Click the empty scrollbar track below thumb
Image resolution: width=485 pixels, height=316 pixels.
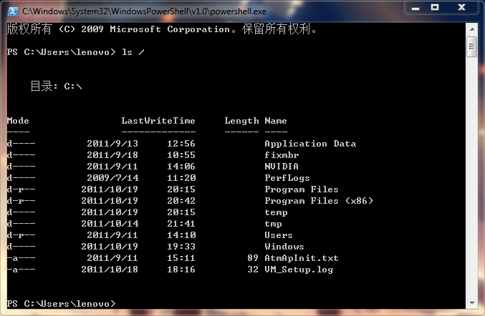click(x=471, y=179)
